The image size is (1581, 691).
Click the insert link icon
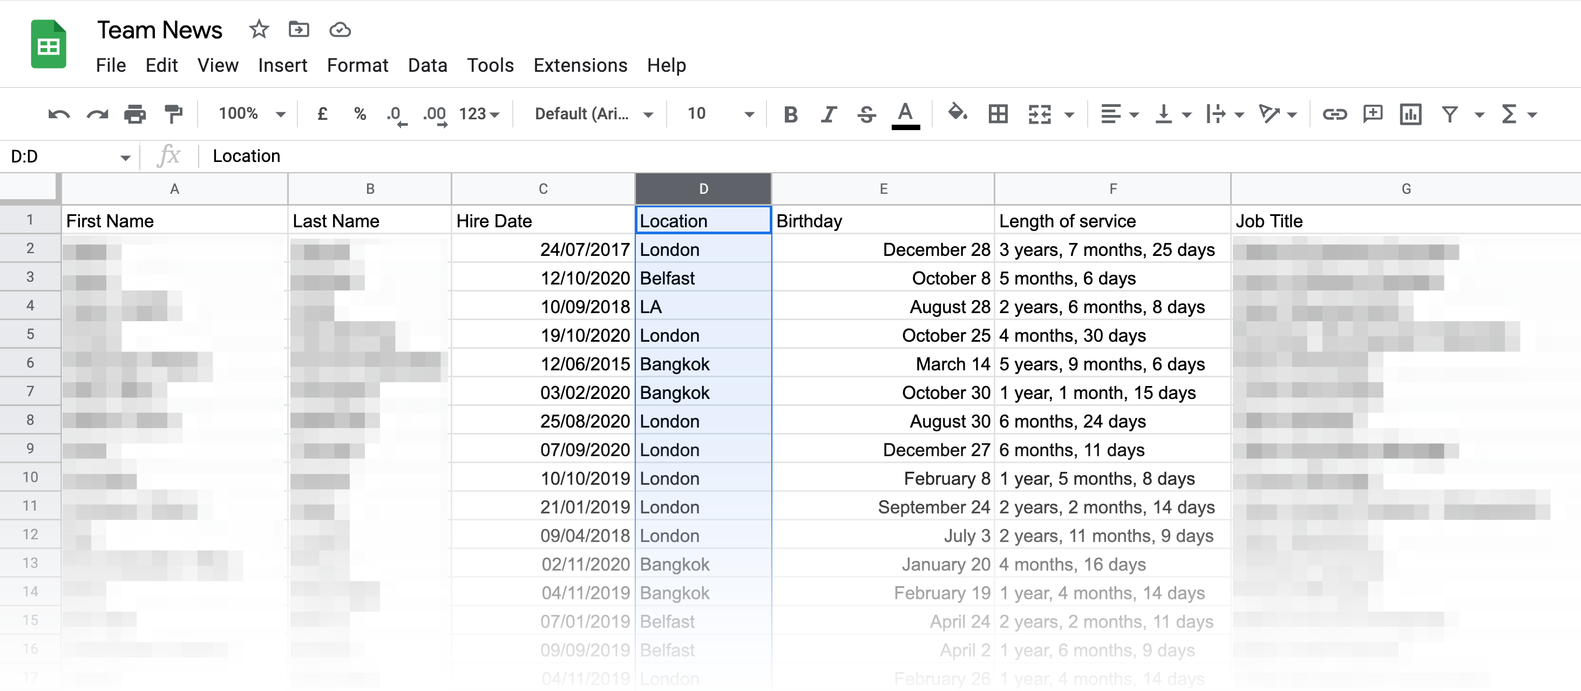(1334, 114)
